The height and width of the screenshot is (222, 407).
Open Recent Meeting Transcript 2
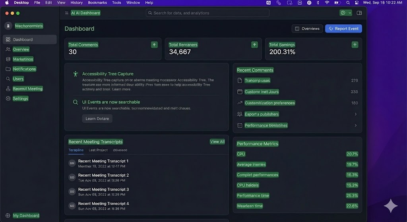click(103, 175)
